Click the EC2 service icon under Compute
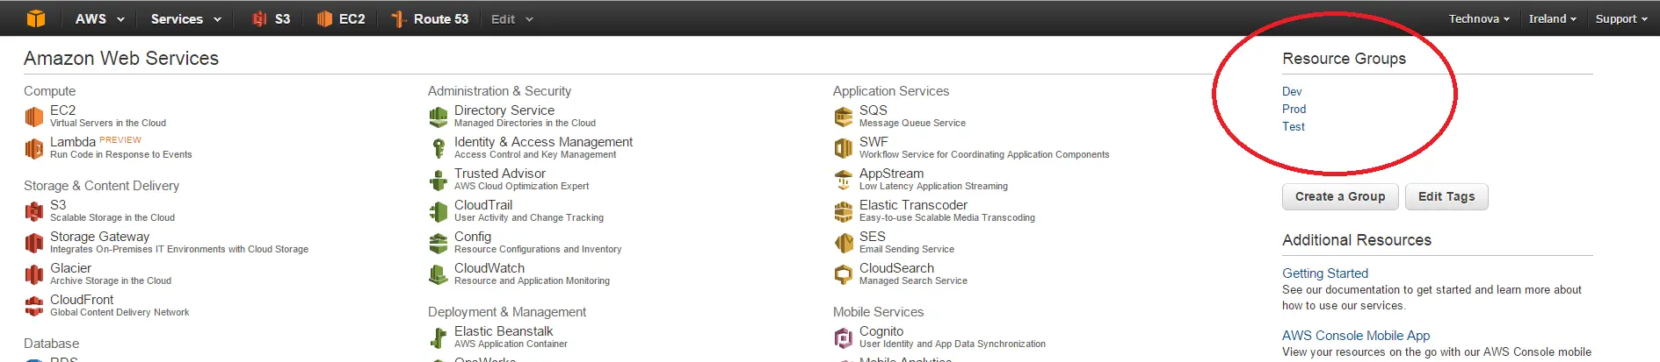The width and height of the screenshot is (1660, 362). (34, 117)
